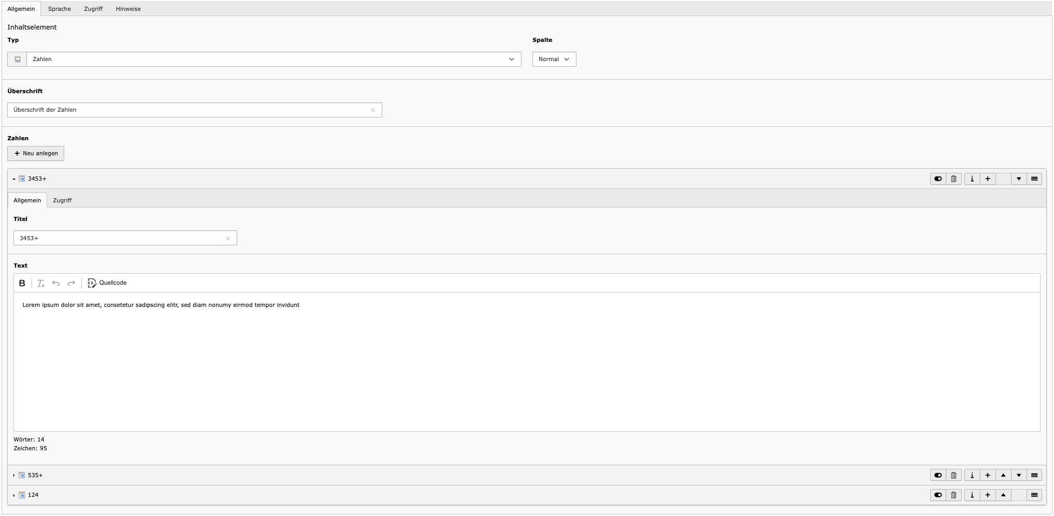Move the 124 record up
This screenshot has width=1054, height=516.
click(1003, 495)
